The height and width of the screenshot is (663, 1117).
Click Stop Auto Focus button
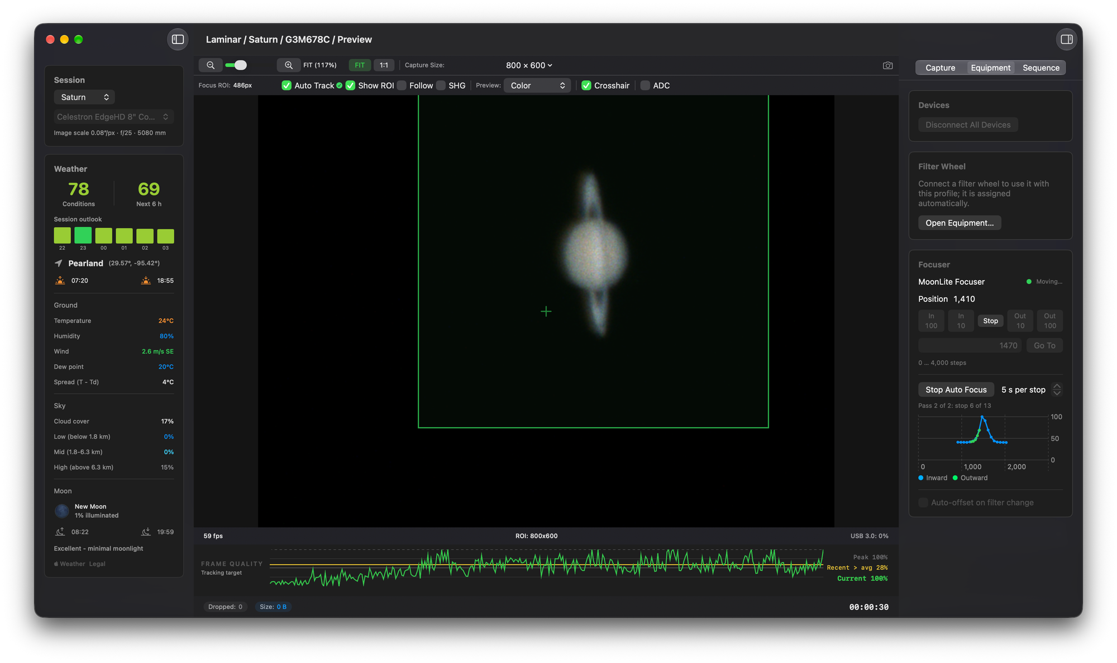click(x=956, y=390)
